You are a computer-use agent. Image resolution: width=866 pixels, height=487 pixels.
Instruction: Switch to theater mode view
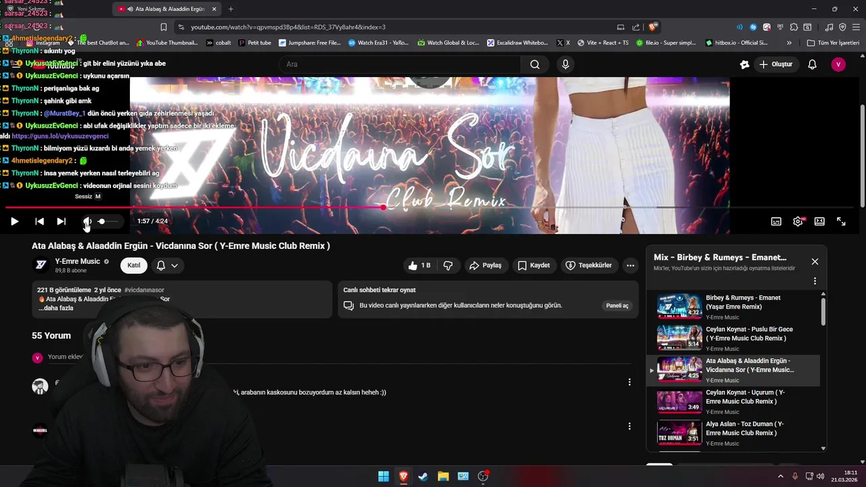click(x=819, y=221)
